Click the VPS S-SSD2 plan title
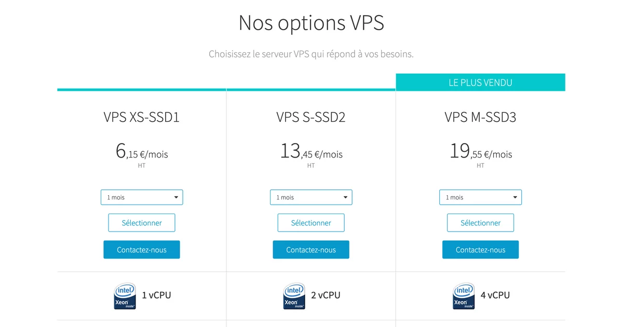The height and width of the screenshot is (327, 623). pos(311,118)
